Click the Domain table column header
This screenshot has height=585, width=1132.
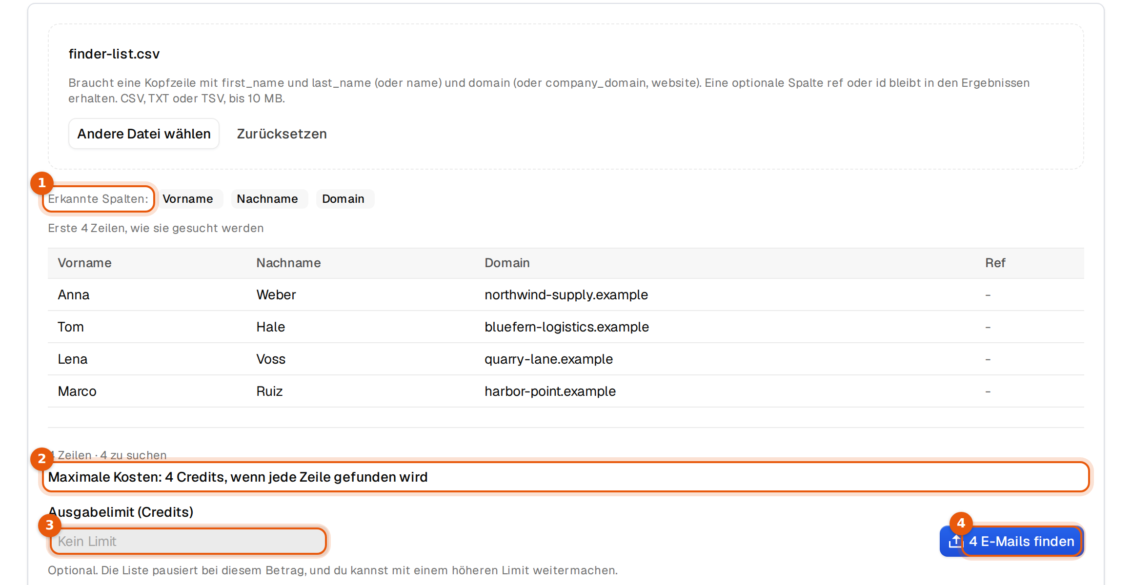(507, 263)
